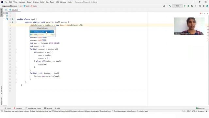Image resolution: width=209 pixels, height=118 pixels.
Task: Open the Build tool window
Action: [x=57, y=108]
